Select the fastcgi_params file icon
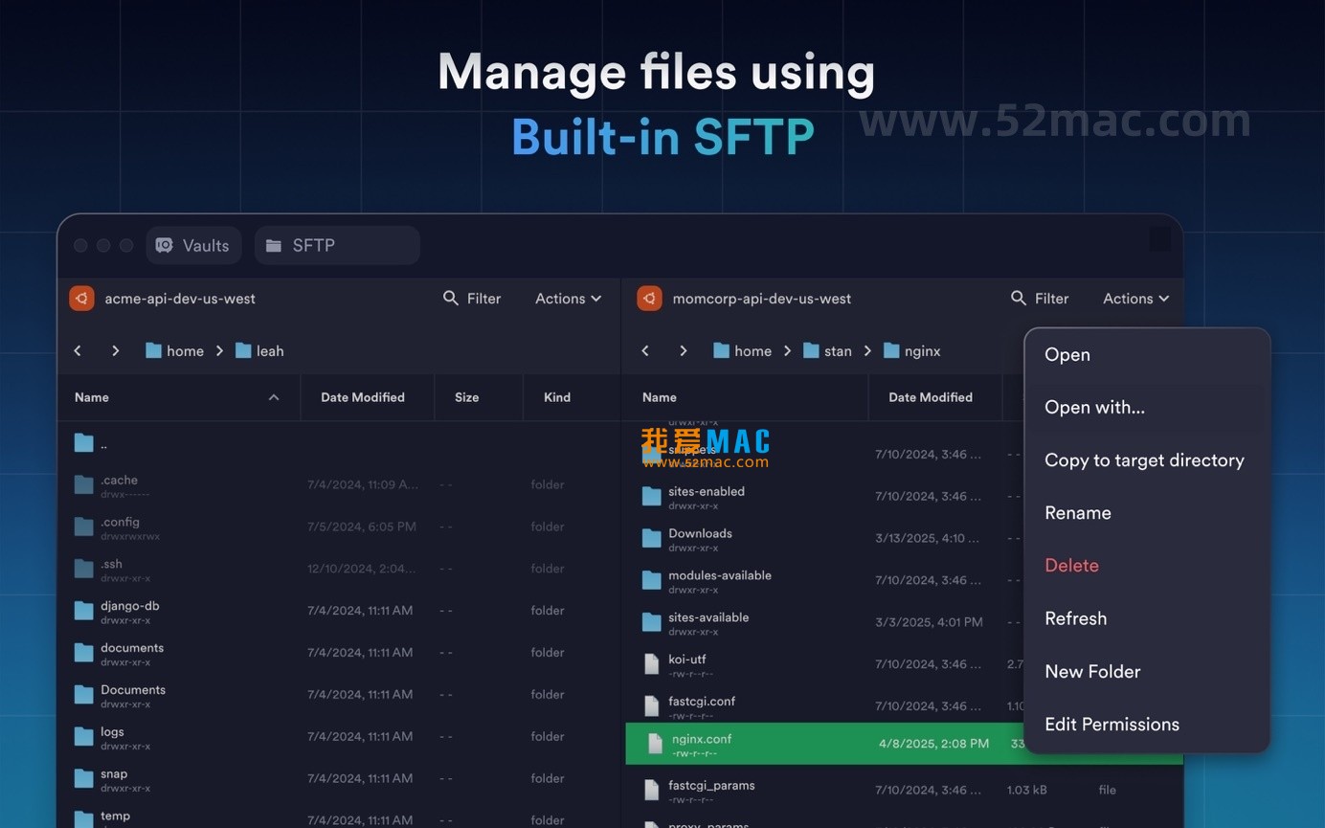Screen dimensions: 1325x828 coord(652,791)
